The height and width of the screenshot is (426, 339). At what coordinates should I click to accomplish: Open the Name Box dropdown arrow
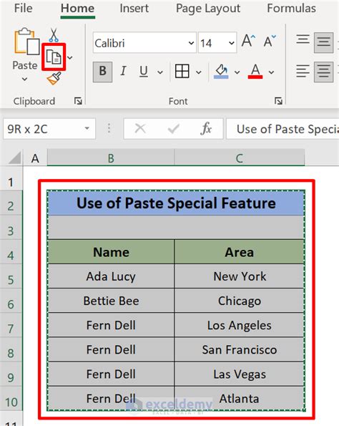(87, 128)
